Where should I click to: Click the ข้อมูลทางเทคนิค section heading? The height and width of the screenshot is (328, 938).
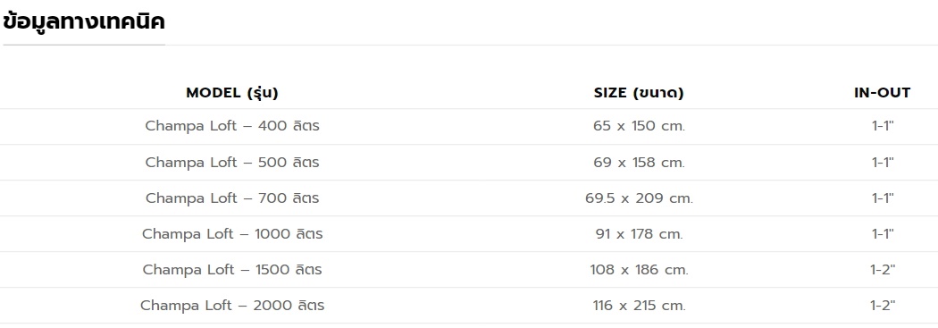tap(84, 22)
